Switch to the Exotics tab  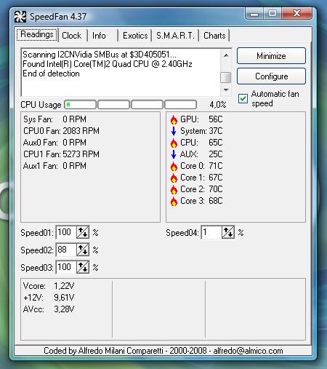[135, 36]
